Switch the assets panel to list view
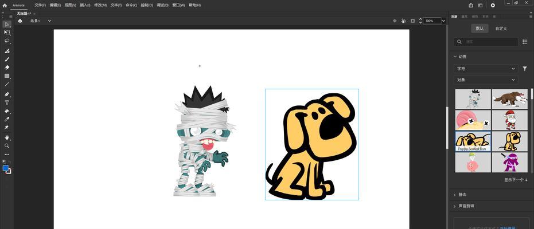 click(525, 41)
